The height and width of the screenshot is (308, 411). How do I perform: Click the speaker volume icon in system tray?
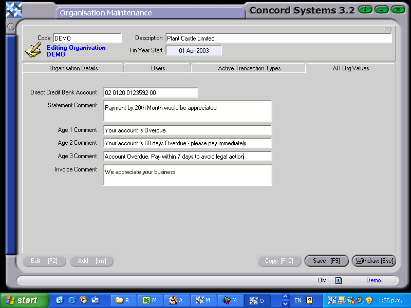click(359, 300)
